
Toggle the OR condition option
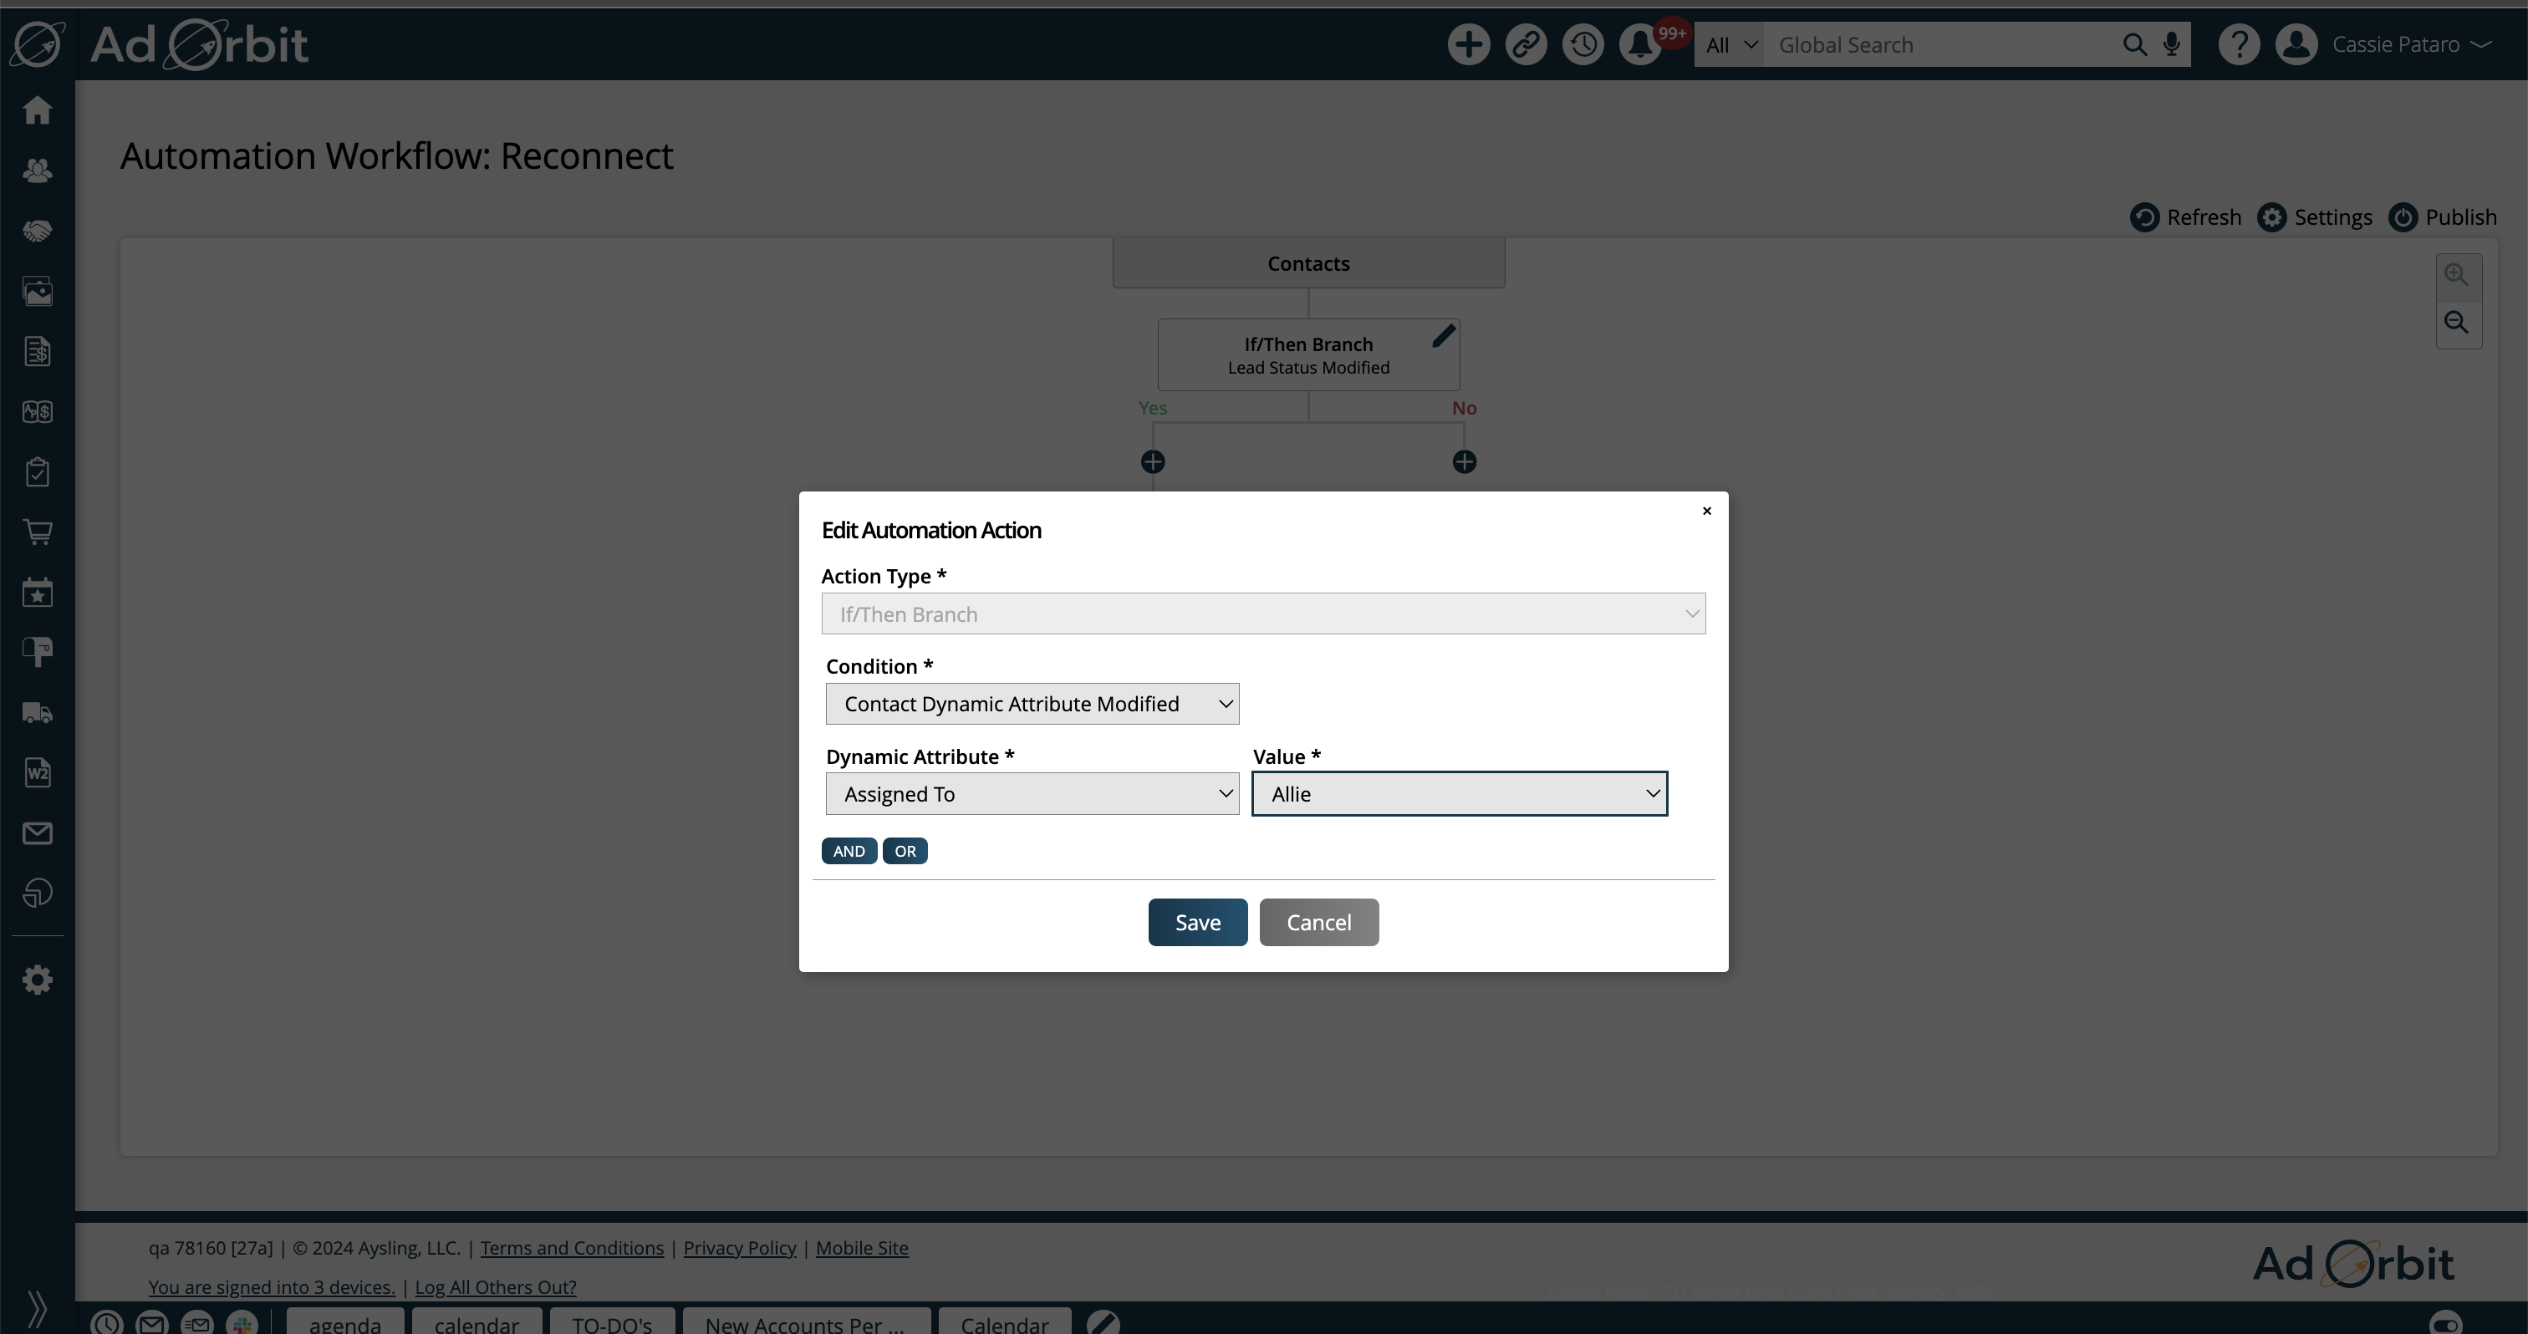pos(904,850)
